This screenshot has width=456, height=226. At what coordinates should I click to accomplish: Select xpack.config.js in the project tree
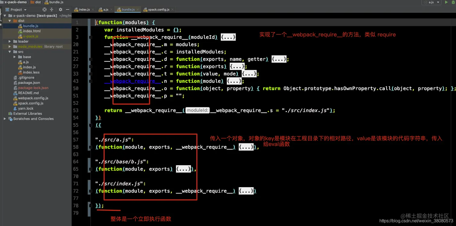click(x=31, y=103)
